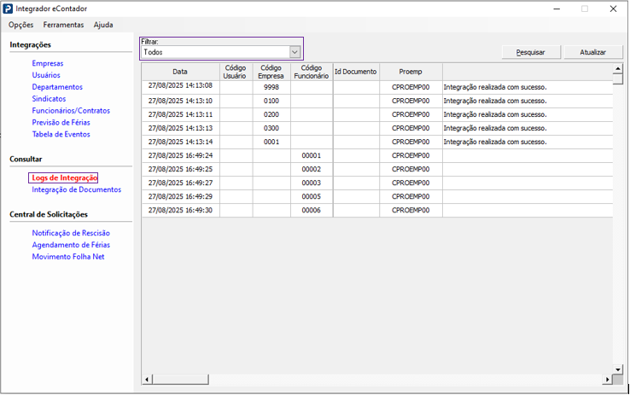
Task: Open Funcionários/Contratos in sidebar
Action: pos(72,111)
